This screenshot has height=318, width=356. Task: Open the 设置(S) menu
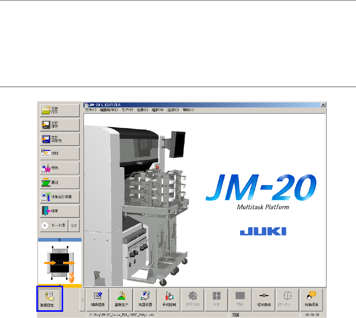(x=142, y=110)
